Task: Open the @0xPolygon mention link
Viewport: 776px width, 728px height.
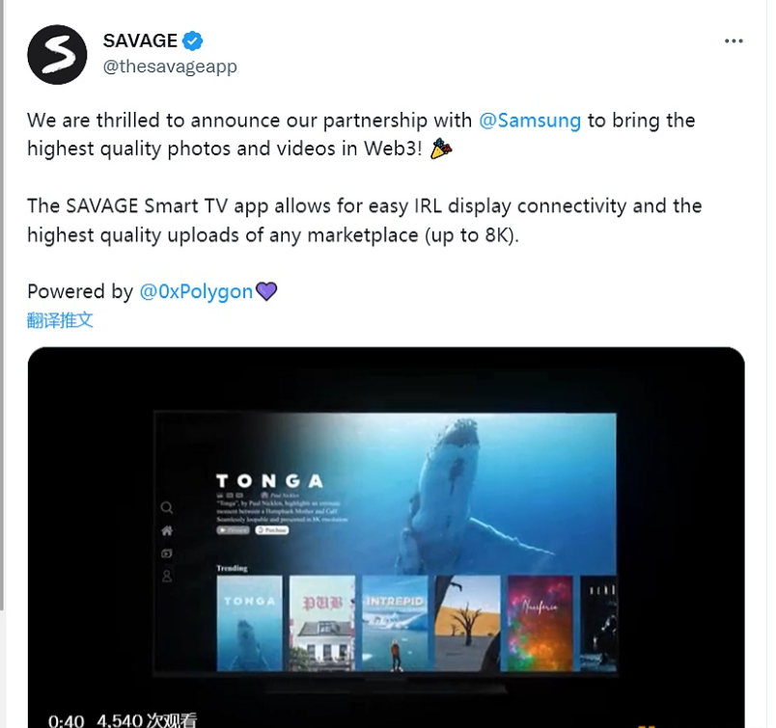Action: [196, 292]
